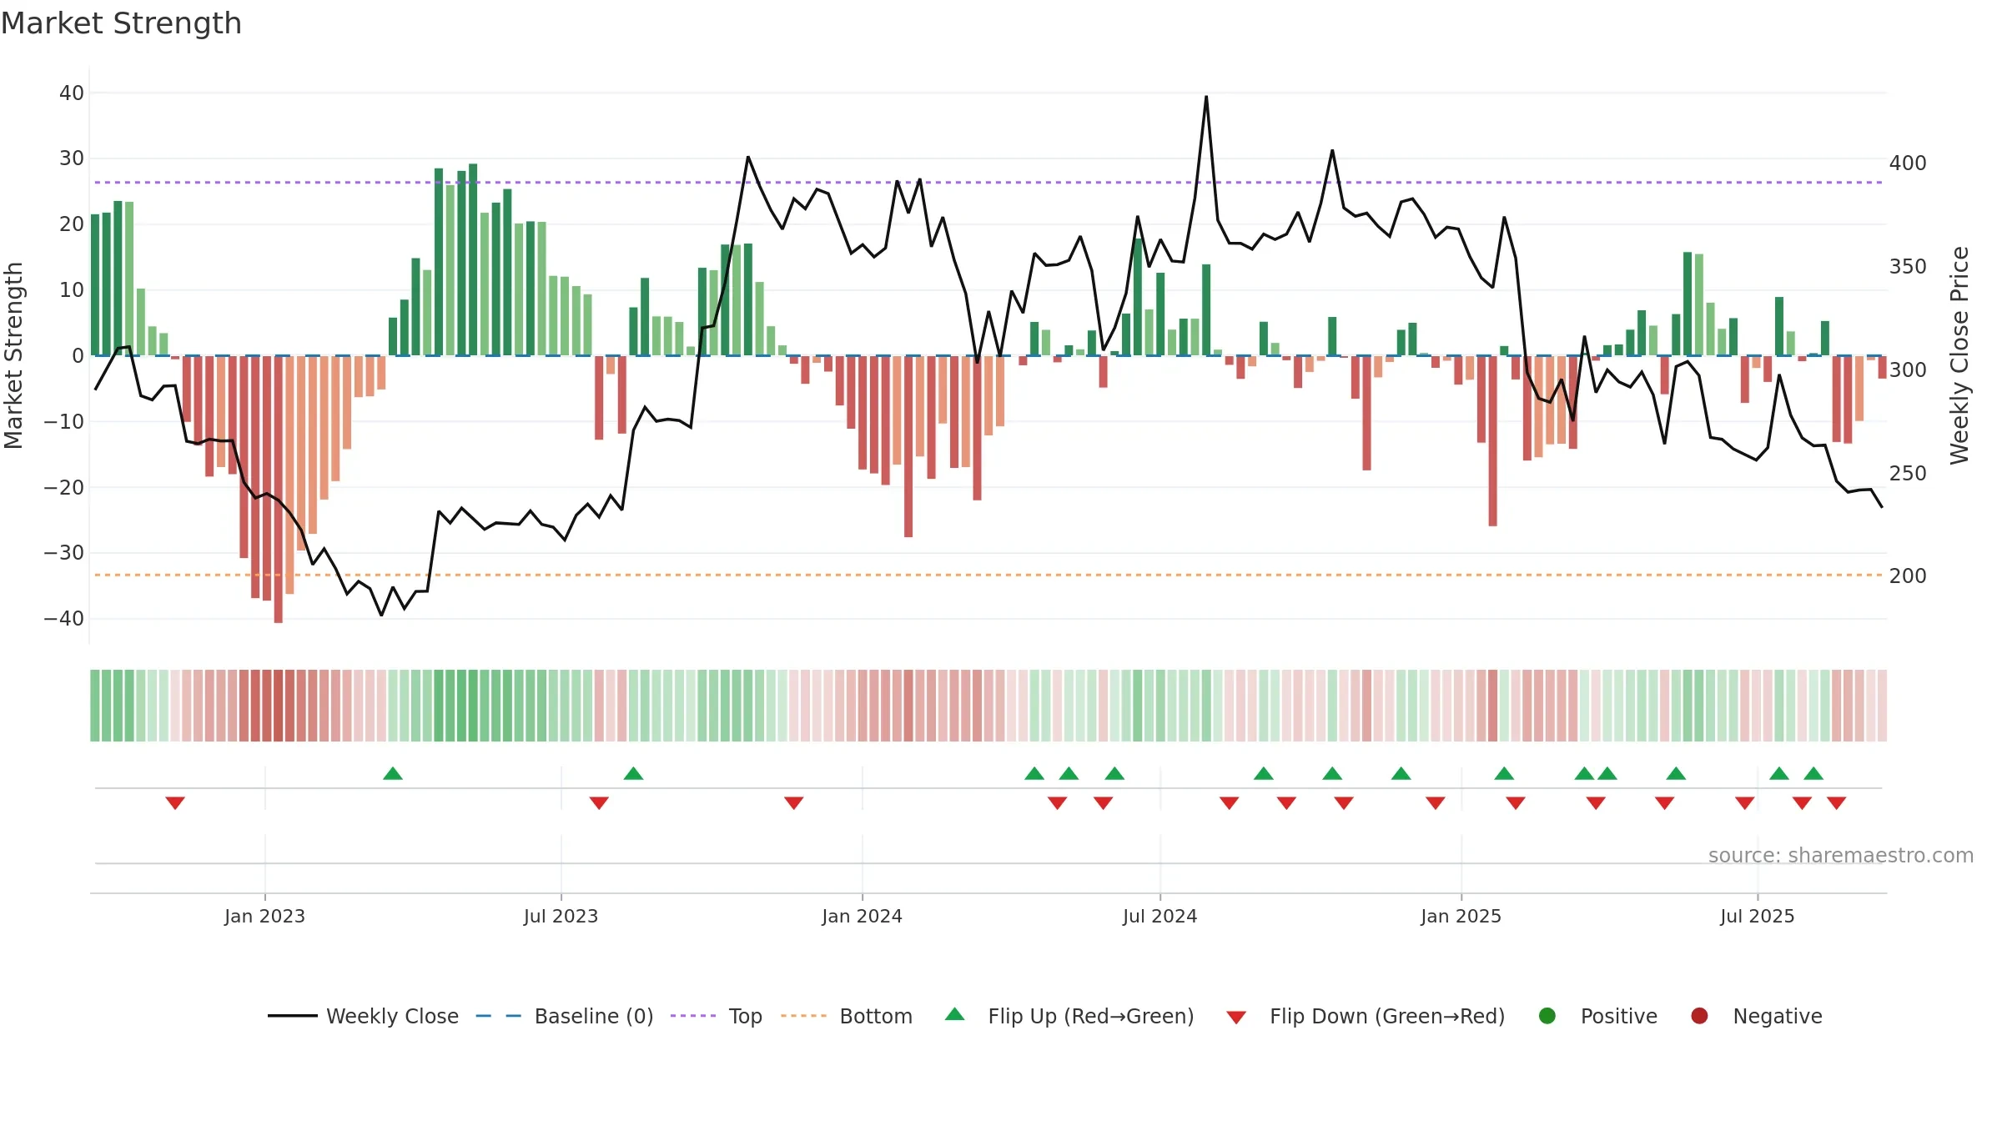Image resolution: width=2002 pixels, height=1126 pixels.
Task: Click the first flip-down marker before Jan 2023
Action: (175, 803)
